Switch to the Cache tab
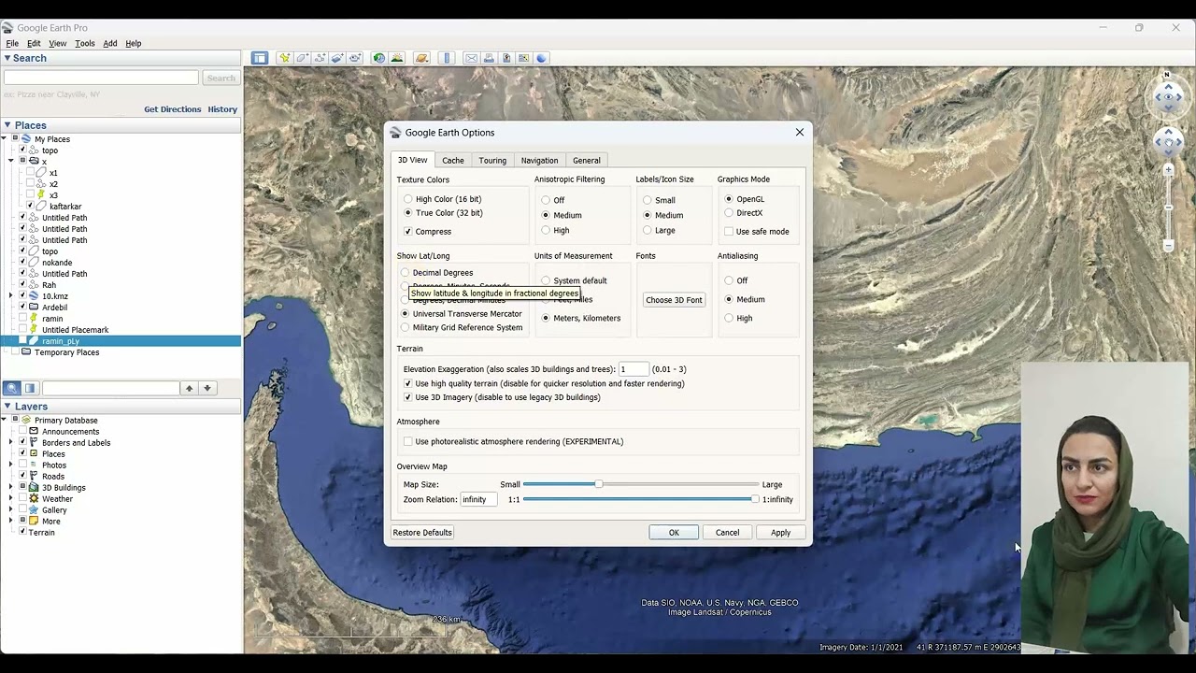This screenshot has height=673, width=1196. click(453, 161)
